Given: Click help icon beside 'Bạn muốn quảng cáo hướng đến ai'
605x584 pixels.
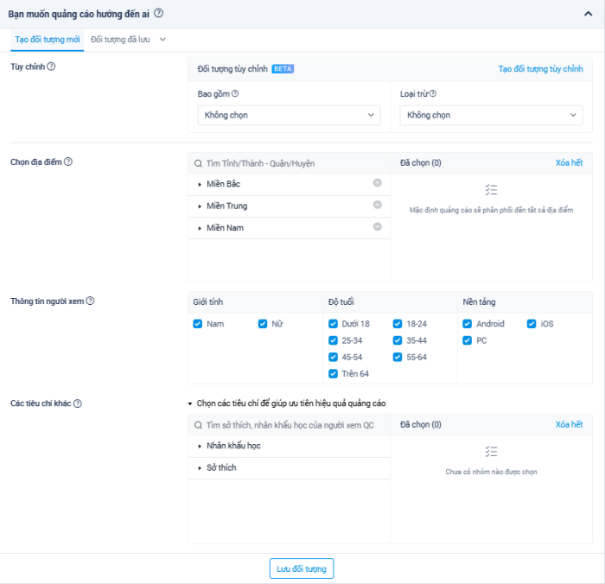Looking at the screenshot, I should point(158,14).
